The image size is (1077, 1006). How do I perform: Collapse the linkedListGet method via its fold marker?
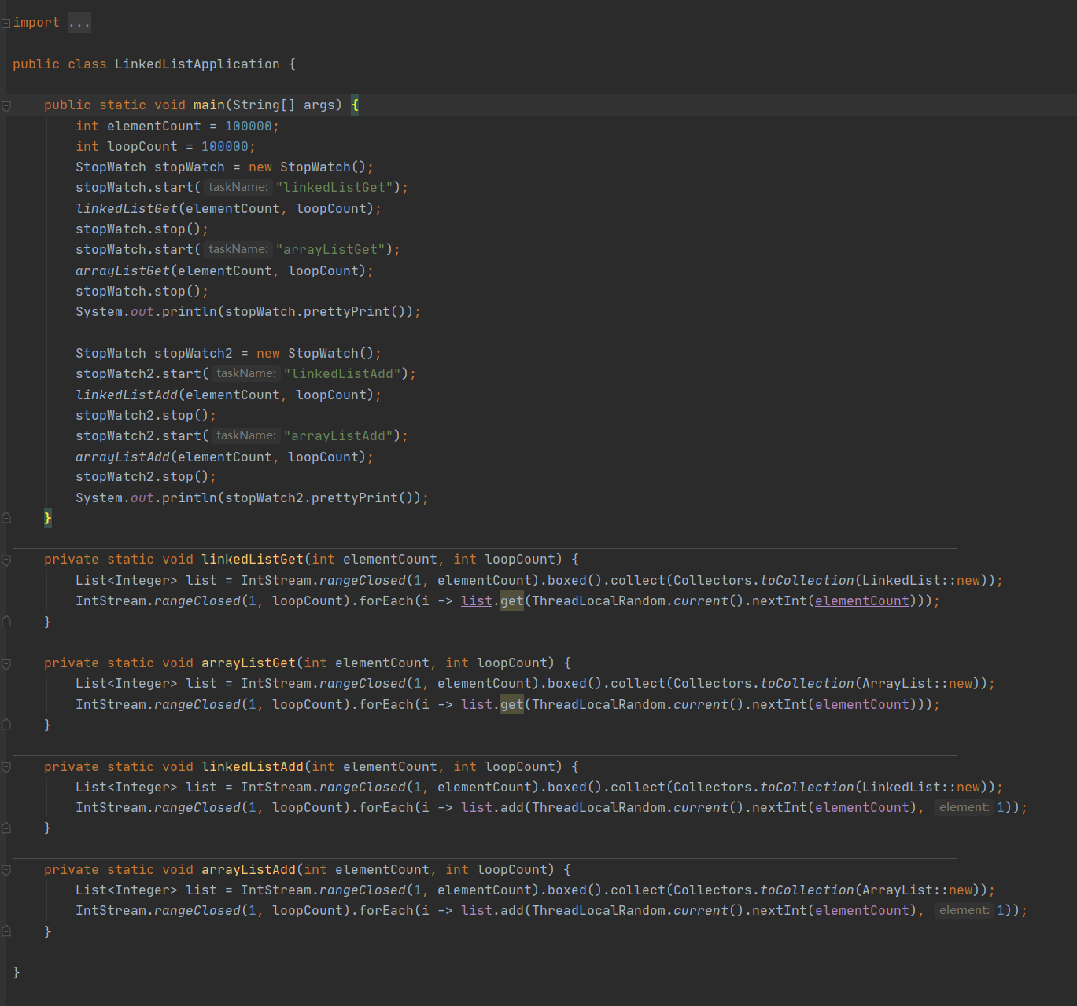[x=6, y=560]
